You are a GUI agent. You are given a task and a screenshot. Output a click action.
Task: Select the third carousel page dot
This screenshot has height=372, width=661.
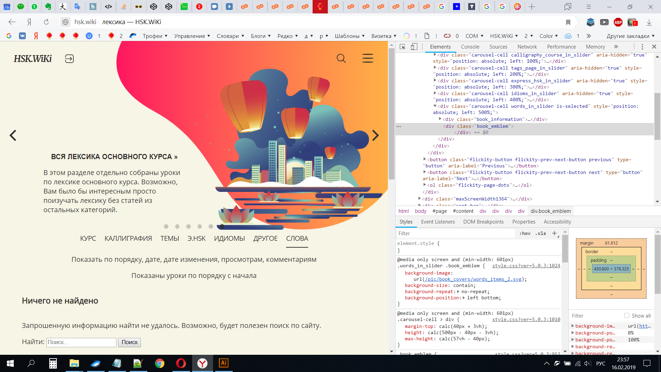click(x=188, y=226)
